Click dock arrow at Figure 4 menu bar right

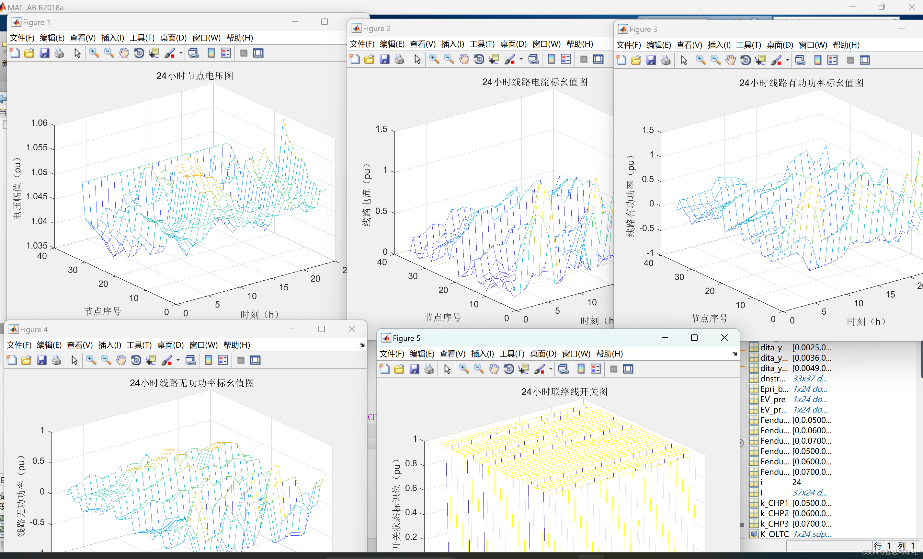[x=362, y=345]
